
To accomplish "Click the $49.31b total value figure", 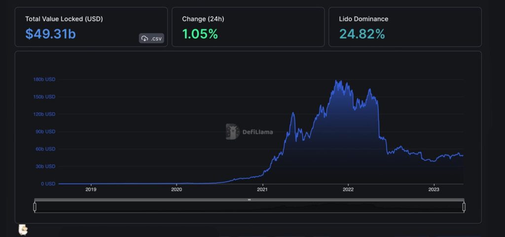I will (x=51, y=34).
